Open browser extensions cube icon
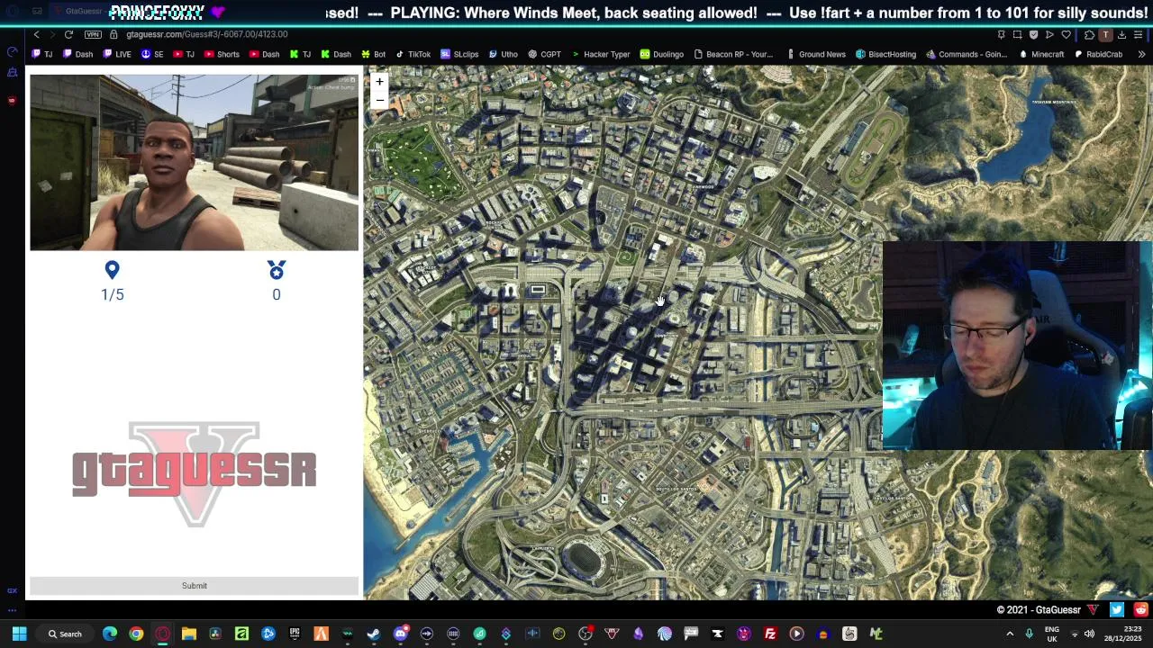 [1089, 34]
